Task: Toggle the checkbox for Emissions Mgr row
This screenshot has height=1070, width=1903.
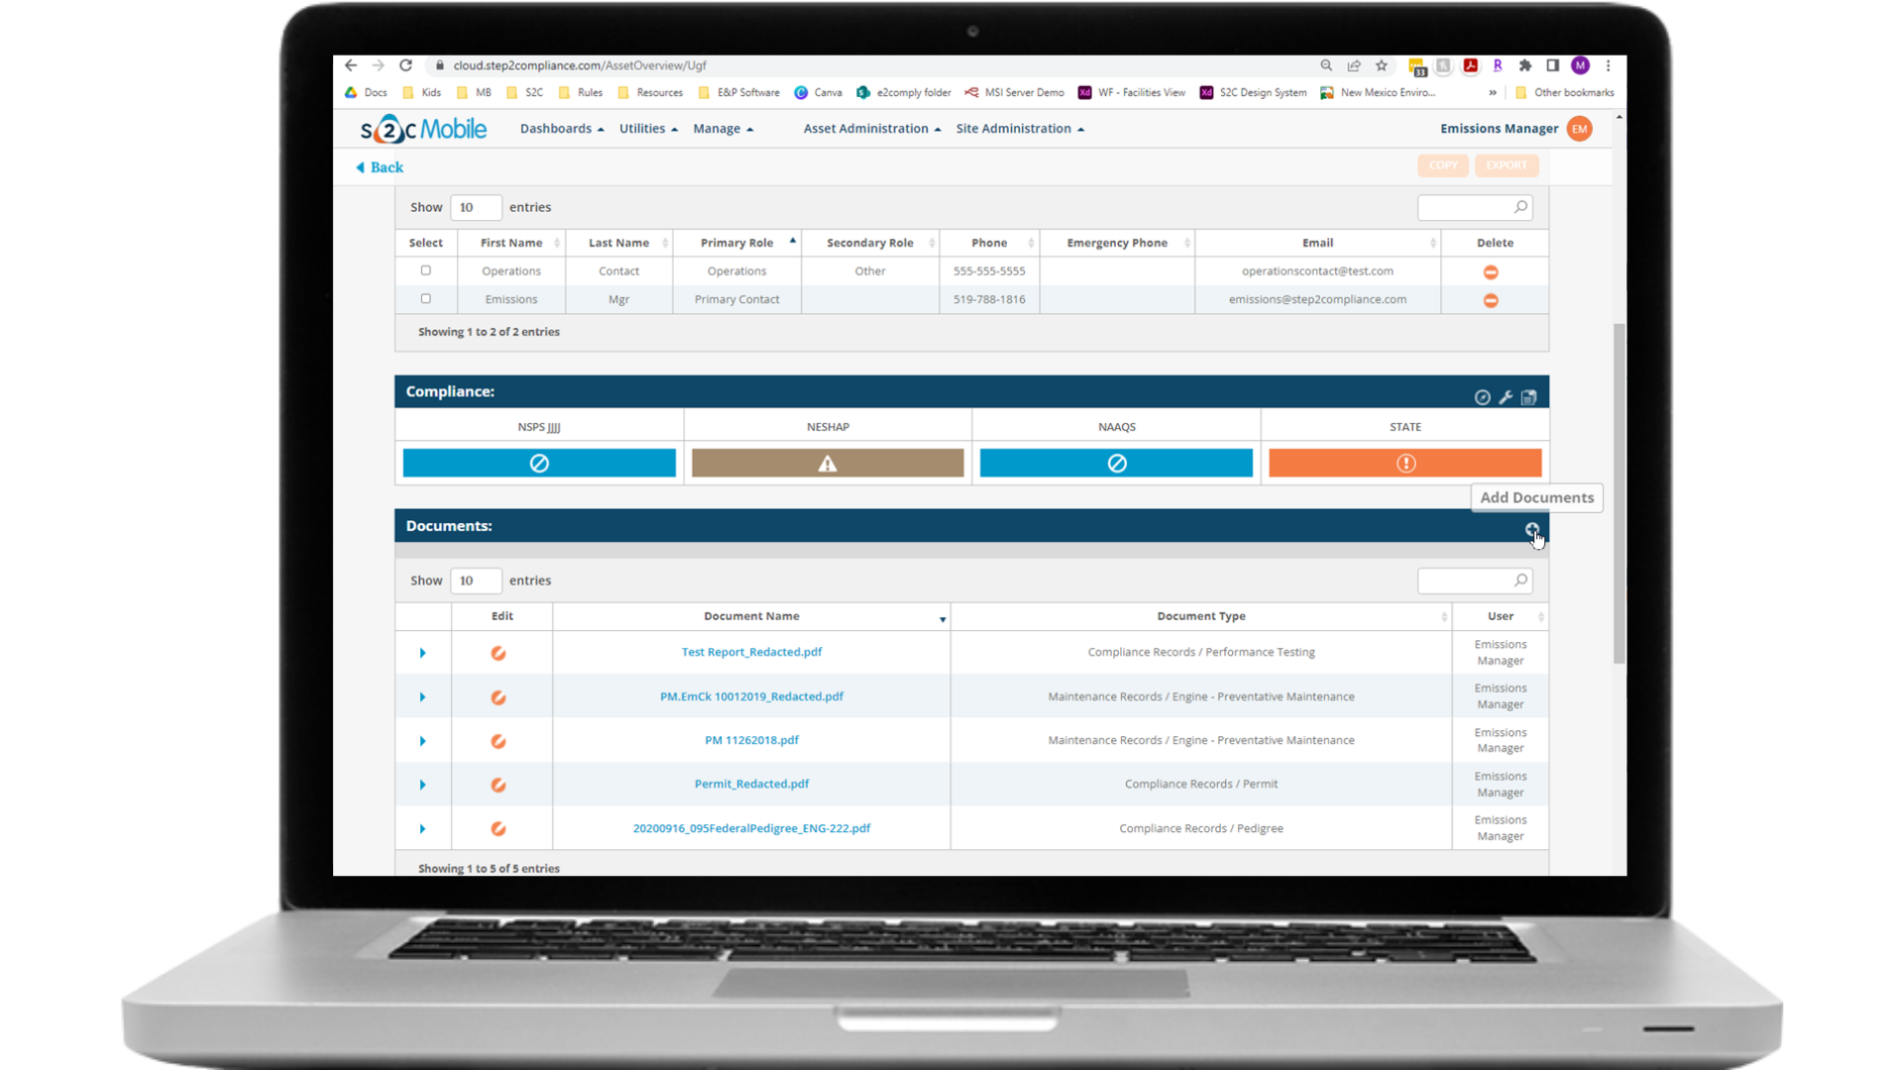Action: pos(425,298)
